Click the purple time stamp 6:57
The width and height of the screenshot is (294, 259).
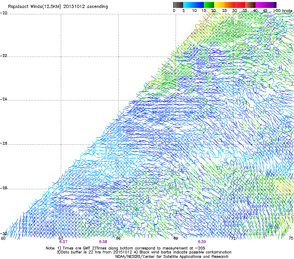coord(63,242)
